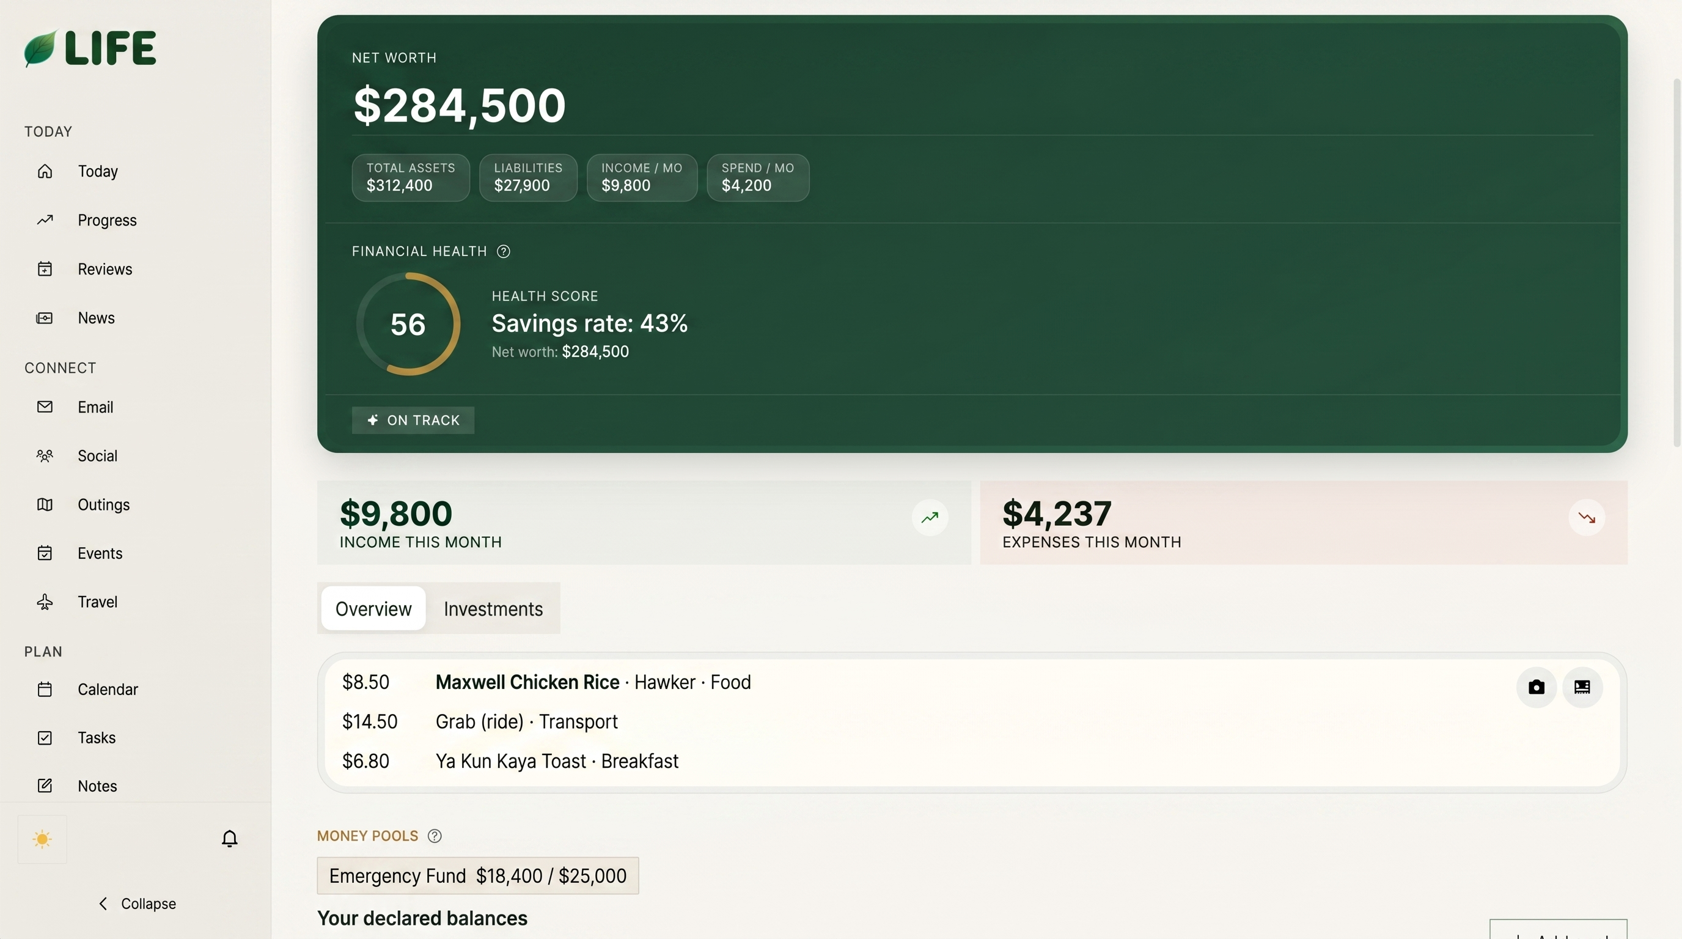Open notifications bell
Image resolution: width=1682 pixels, height=939 pixels.
[x=229, y=839]
